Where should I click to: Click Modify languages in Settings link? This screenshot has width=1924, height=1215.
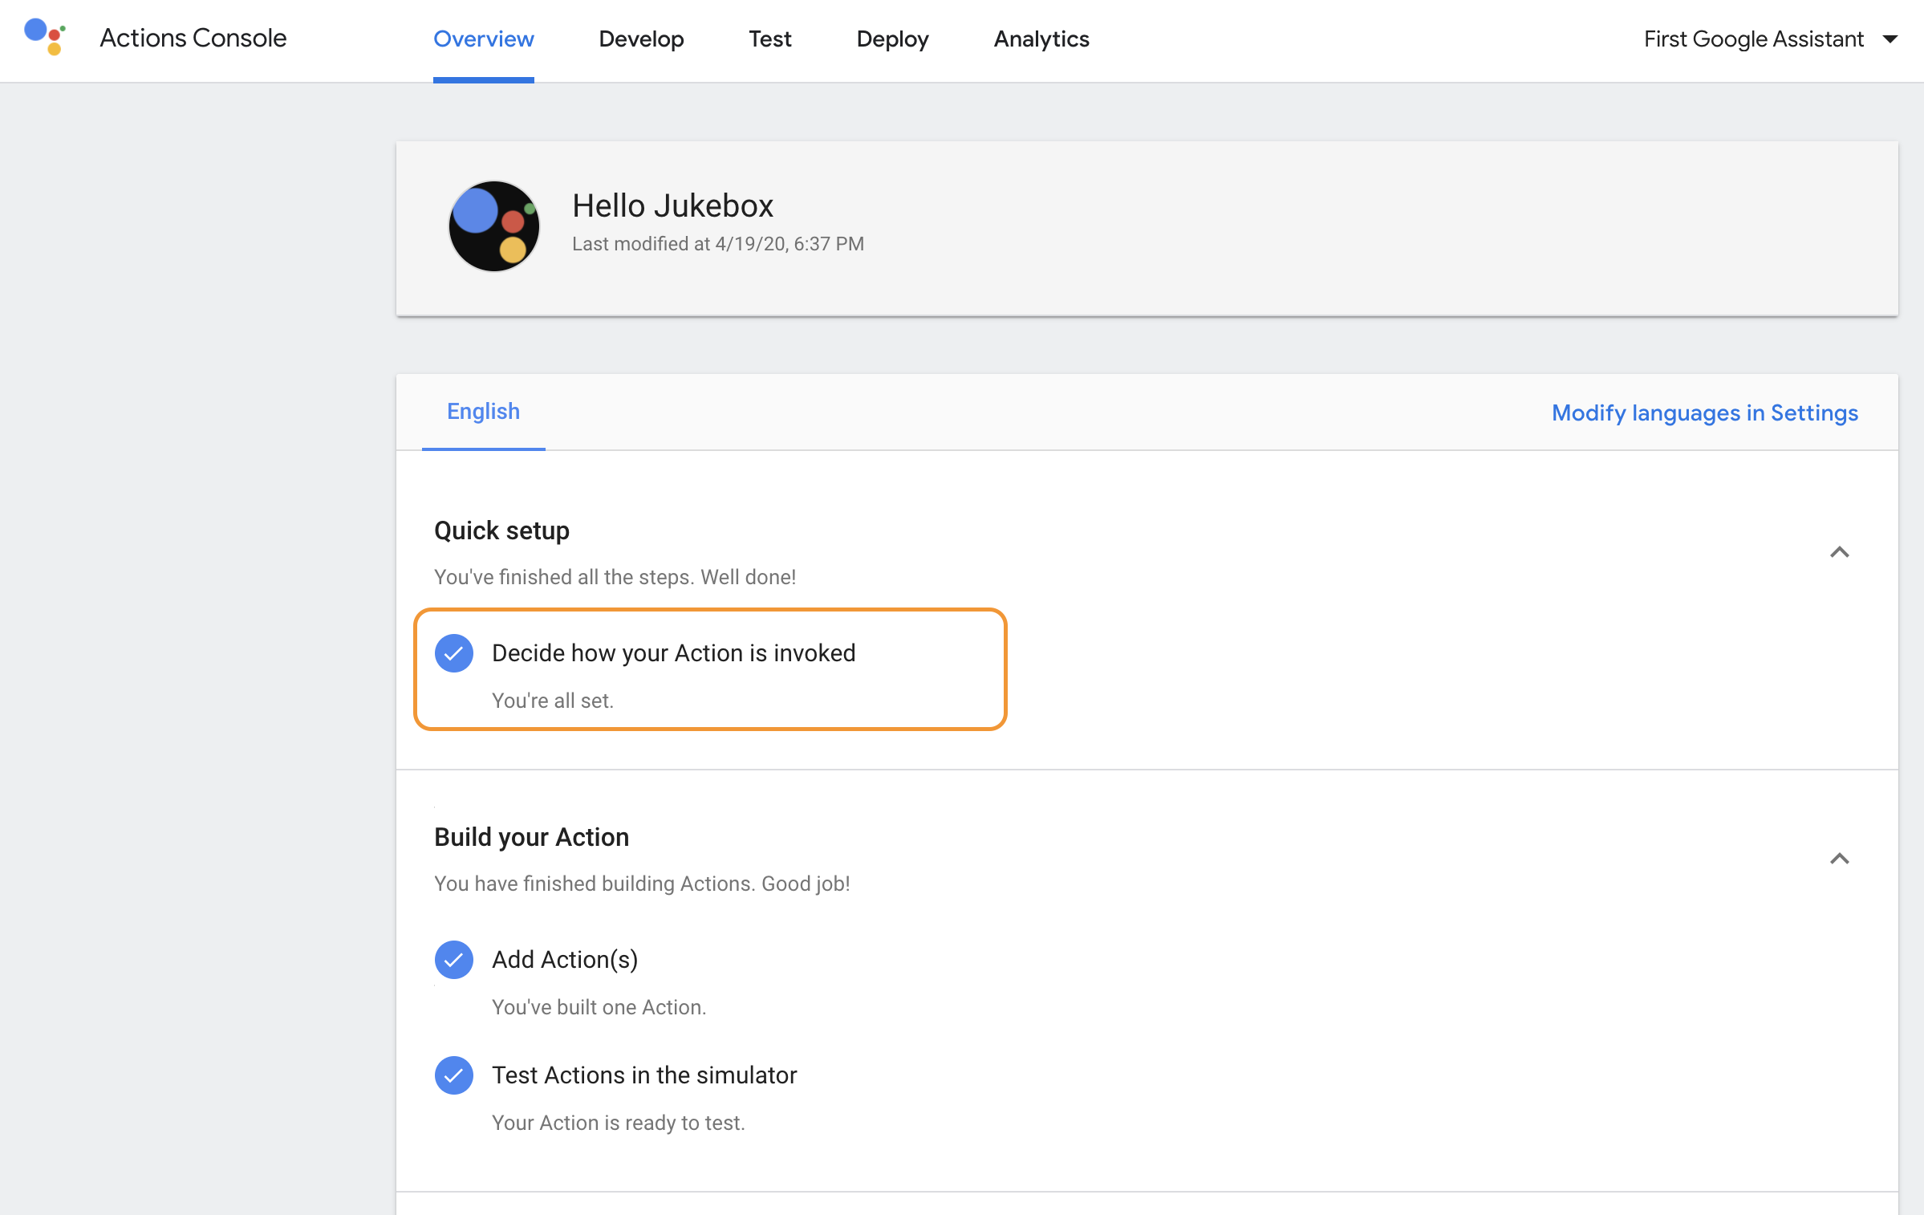[1705, 412]
